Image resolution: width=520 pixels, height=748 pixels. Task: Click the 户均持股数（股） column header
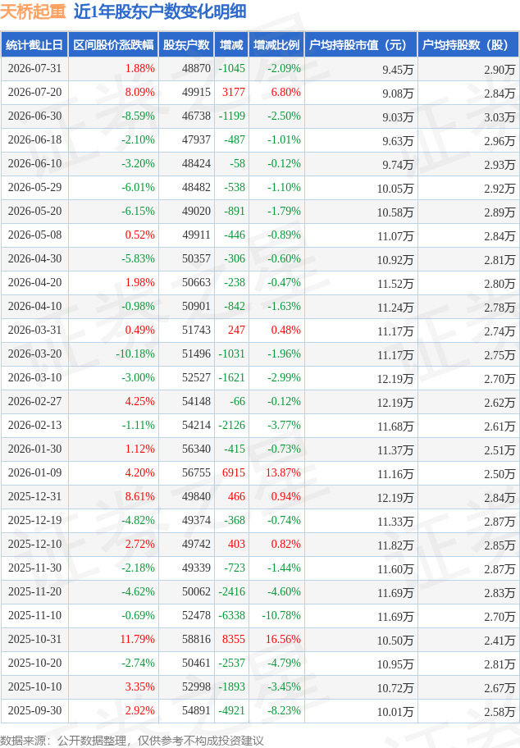pyautogui.click(x=468, y=45)
